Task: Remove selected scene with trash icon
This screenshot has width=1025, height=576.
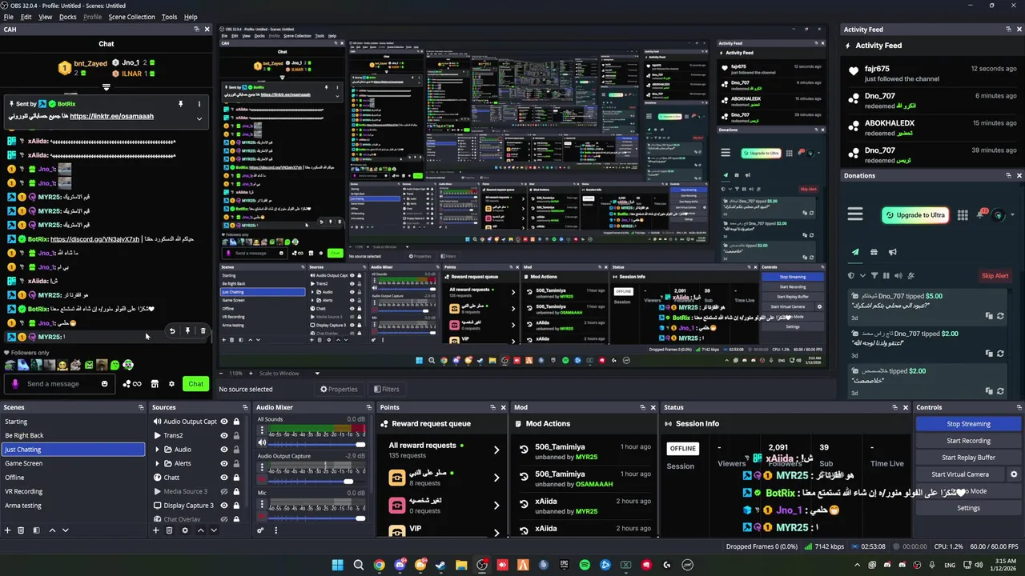Action: 21,530
